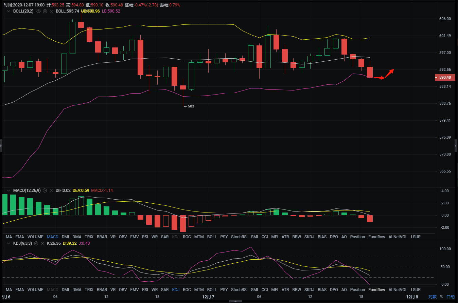Toggle percentage scale % option

[x=442, y=297]
